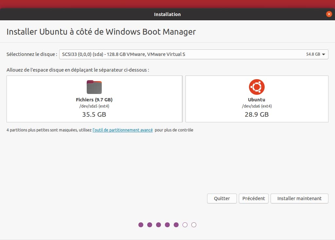Click the /dev/sda5 (ext4) partition text
Image resolution: width=335 pixels, height=240 pixels.
[94, 106]
